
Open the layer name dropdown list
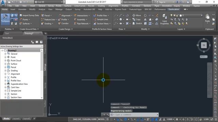(x=202, y=15)
